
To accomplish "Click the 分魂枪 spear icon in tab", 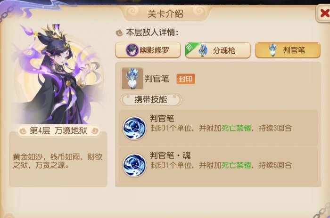I will click(203, 50).
